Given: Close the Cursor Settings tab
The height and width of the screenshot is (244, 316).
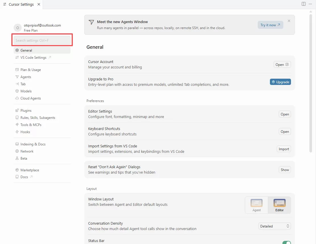Looking at the screenshot, I should pyautogui.click(x=39, y=4).
